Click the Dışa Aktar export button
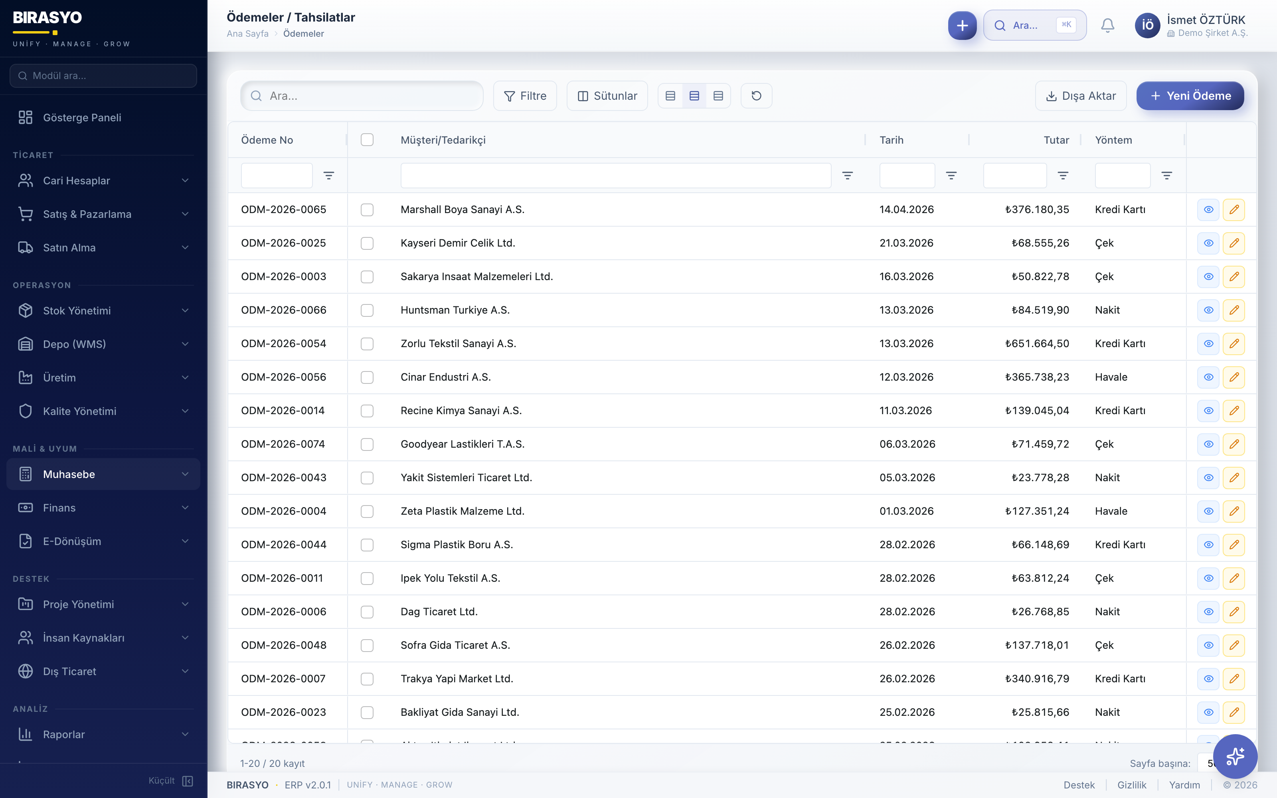 tap(1081, 95)
